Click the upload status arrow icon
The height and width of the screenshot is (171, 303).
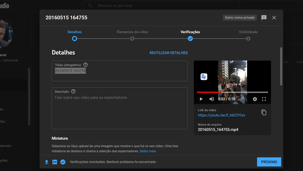(x=47, y=162)
